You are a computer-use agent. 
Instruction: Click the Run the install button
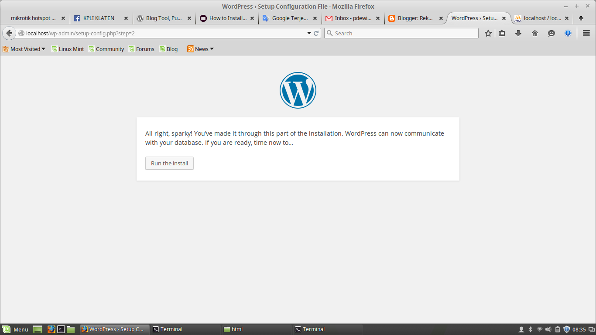(169, 164)
